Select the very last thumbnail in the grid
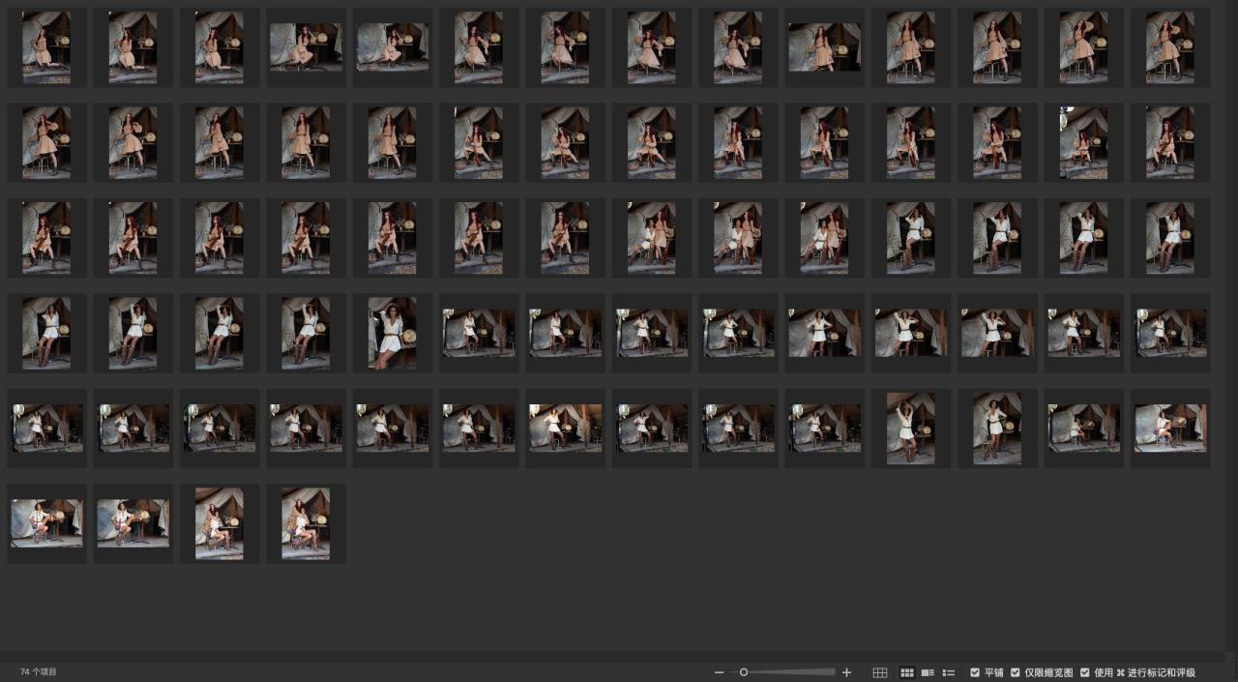Image resolution: width=1238 pixels, height=682 pixels. pyautogui.click(x=306, y=523)
